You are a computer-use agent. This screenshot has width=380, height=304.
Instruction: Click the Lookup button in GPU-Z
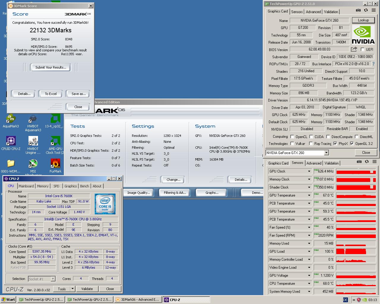(x=363, y=20)
